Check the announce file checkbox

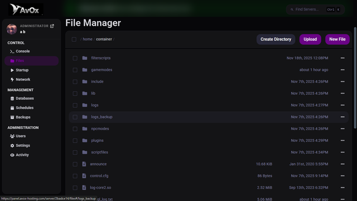pos(75,164)
